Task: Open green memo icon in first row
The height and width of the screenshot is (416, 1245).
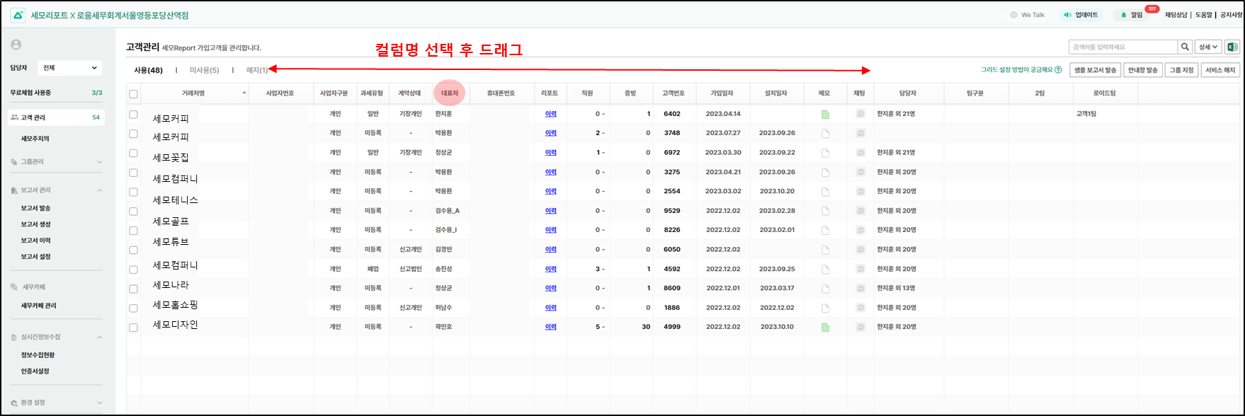Action: pos(825,114)
